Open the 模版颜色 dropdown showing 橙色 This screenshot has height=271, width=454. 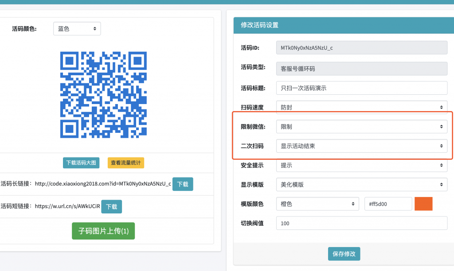point(317,204)
